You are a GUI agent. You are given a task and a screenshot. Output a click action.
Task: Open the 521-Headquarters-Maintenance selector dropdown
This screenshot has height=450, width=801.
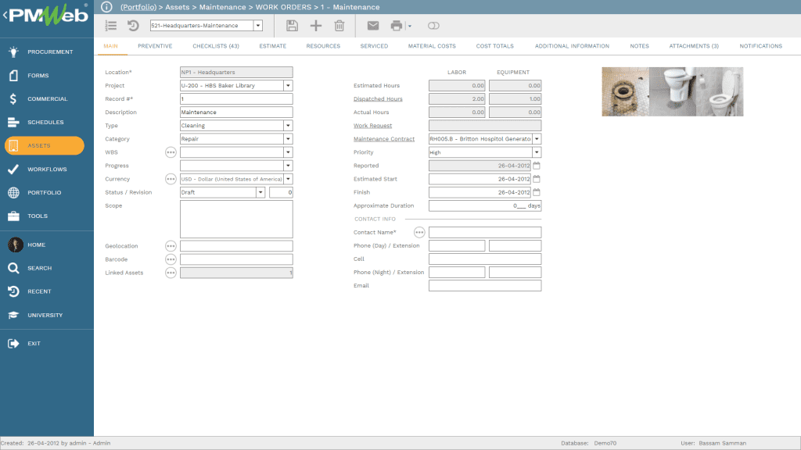pyautogui.click(x=258, y=26)
